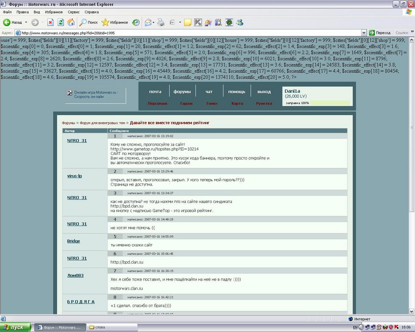Stop loading the page
This screenshot has width=415, height=332.
tap(50, 22)
